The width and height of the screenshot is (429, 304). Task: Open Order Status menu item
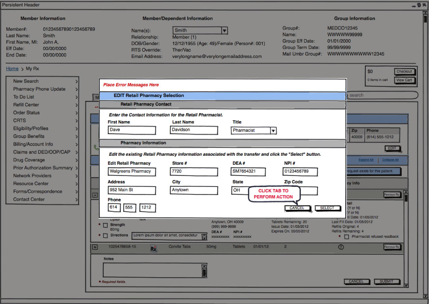pyautogui.click(x=42, y=113)
